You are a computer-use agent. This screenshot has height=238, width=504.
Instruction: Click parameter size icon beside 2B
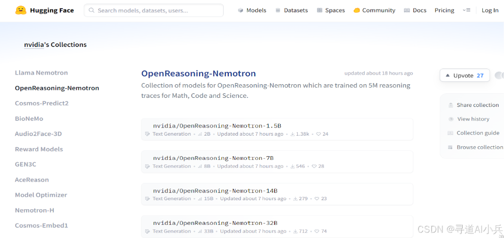200,134
